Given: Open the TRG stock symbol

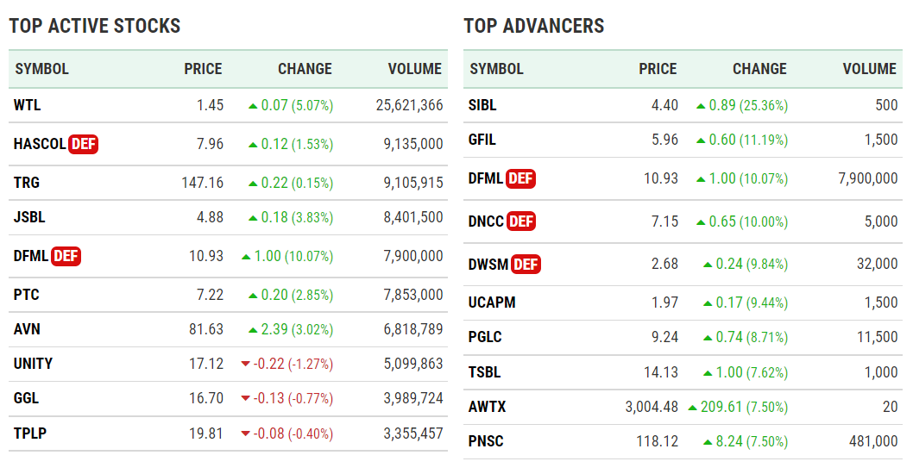Looking at the screenshot, I should coord(27,183).
